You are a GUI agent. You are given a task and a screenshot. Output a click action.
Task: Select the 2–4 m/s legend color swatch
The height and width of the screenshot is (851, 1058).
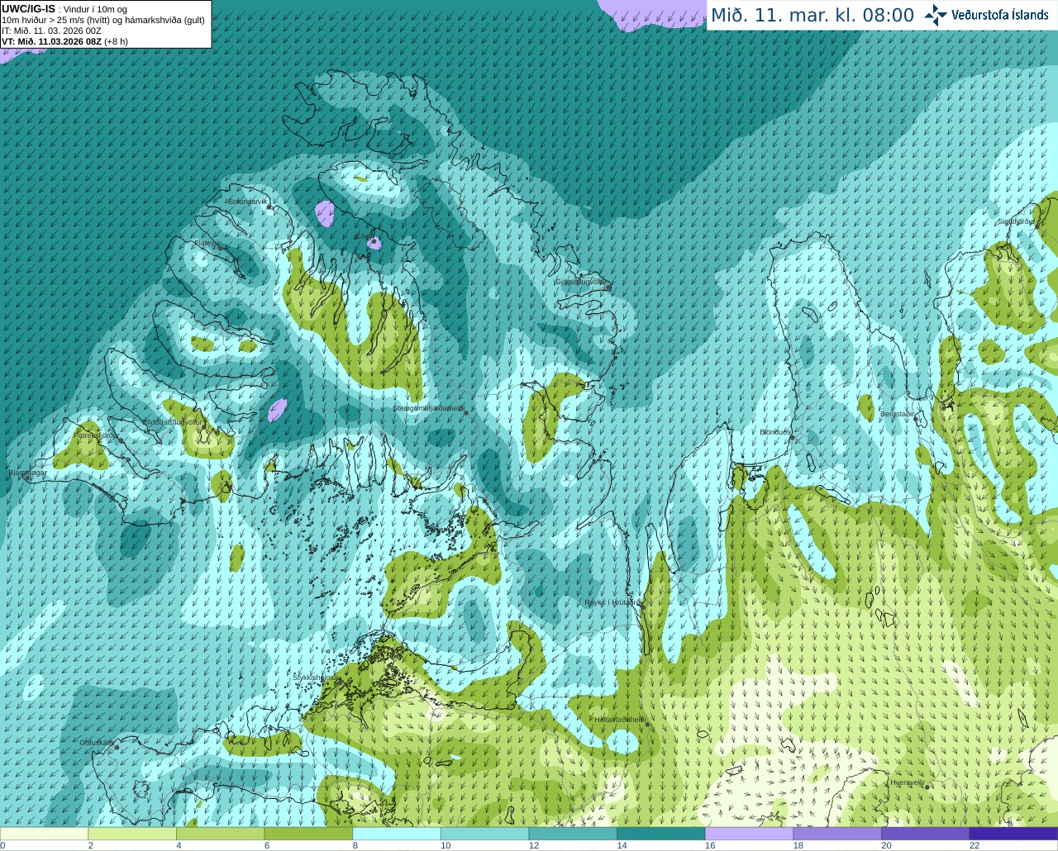132,833
